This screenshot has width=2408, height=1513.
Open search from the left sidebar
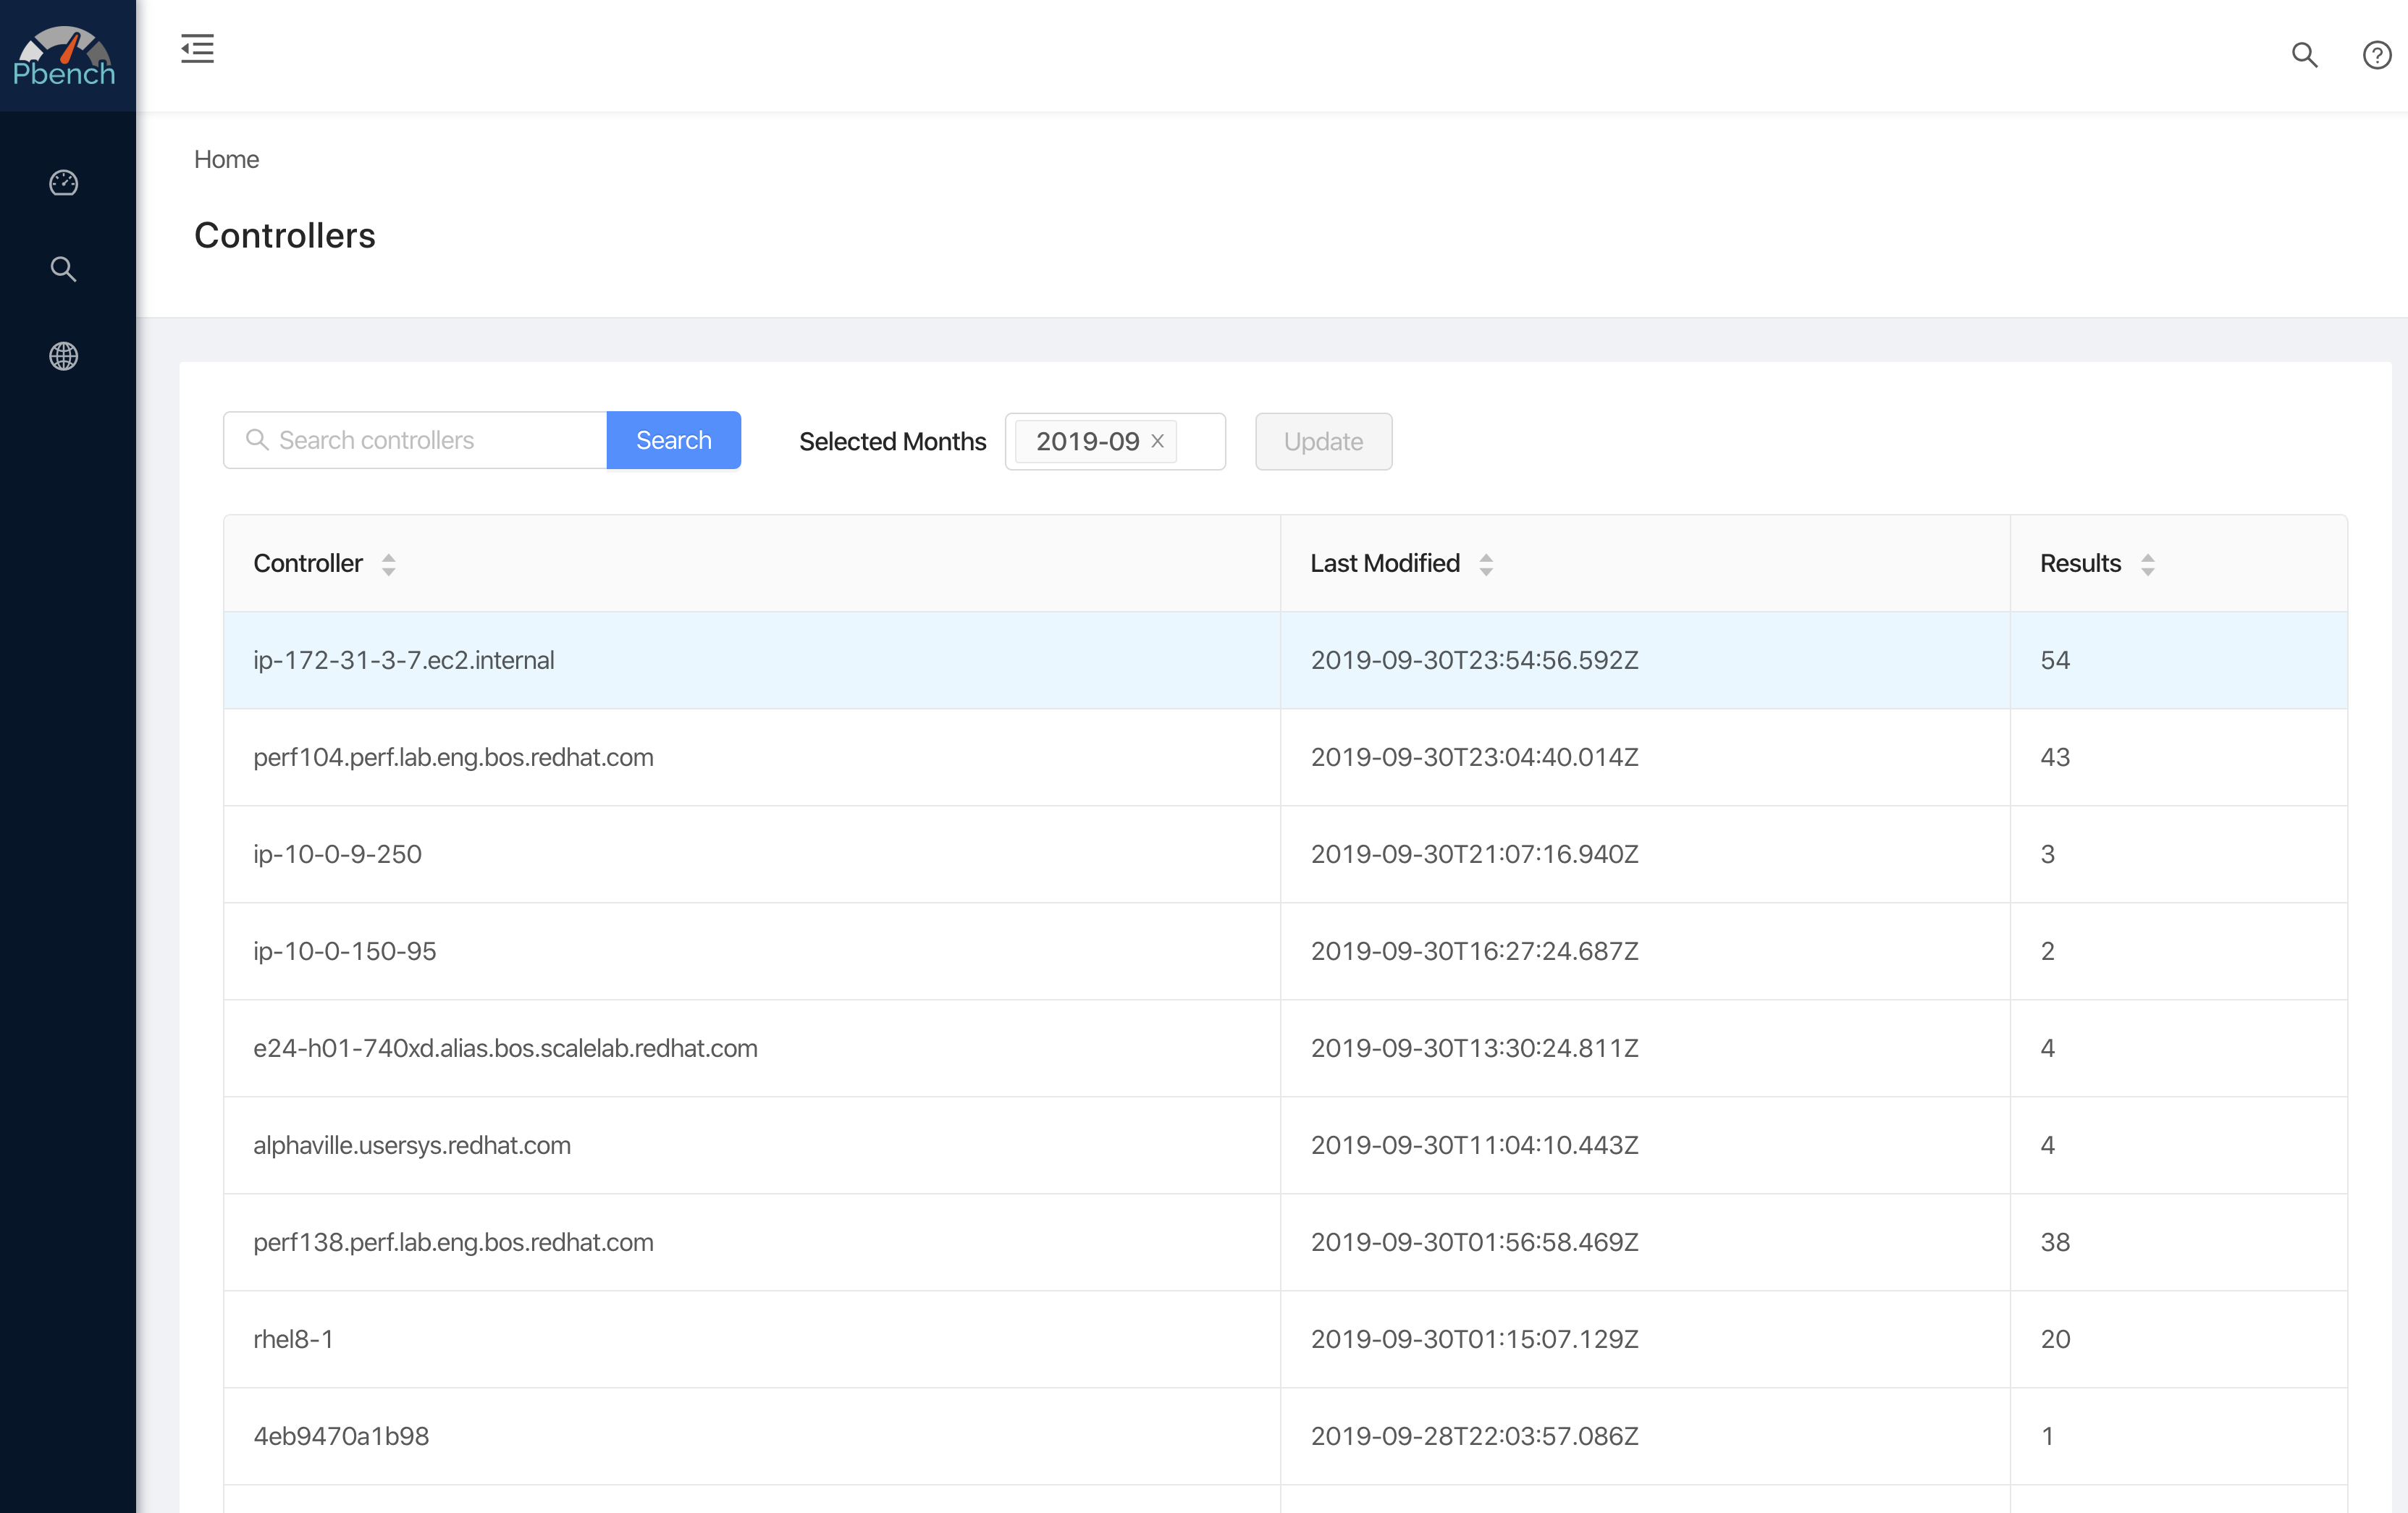63,268
